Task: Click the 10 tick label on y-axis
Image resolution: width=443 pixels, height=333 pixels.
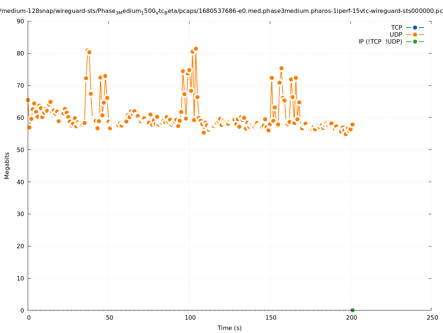Action: (x=20, y=278)
